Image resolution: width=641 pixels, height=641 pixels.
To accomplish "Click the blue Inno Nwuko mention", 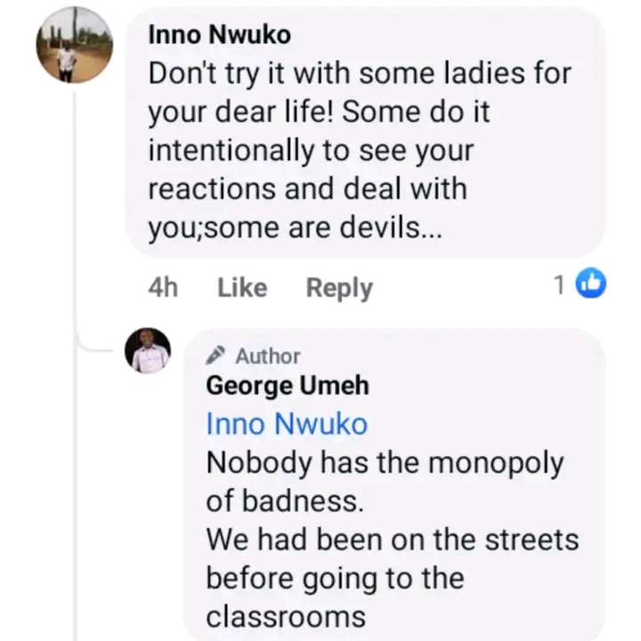I will pyautogui.click(x=286, y=424).
